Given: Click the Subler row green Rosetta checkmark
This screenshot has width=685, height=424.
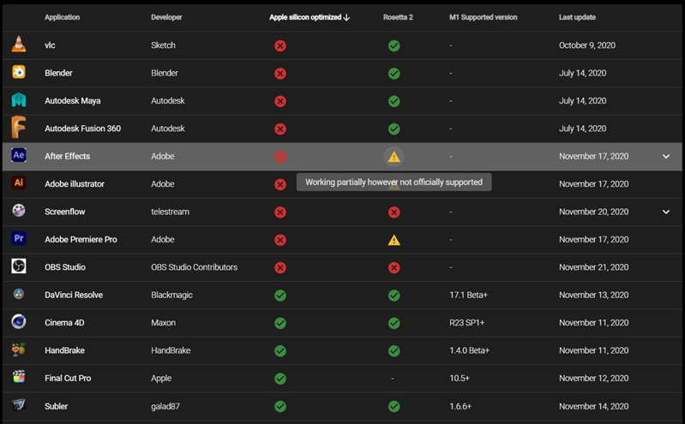Looking at the screenshot, I should pyautogui.click(x=394, y=406).
